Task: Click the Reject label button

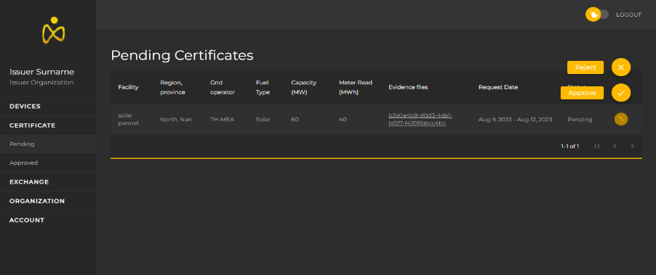Action: coord(585,67)
